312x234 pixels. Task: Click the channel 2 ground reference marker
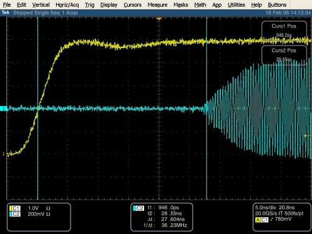point(4,109)
